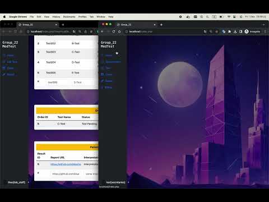The height and width of the screenshot is (202, 269).
Task: Open the File menu
Action: [x=32, y=17]
